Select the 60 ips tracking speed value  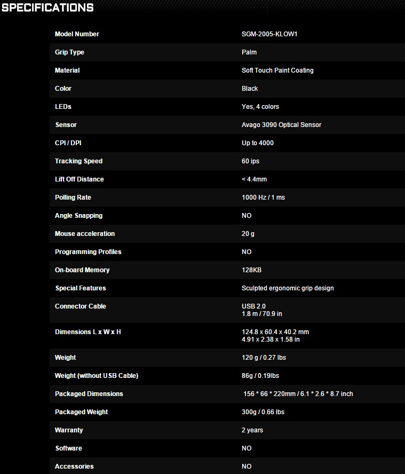(250, 161)
